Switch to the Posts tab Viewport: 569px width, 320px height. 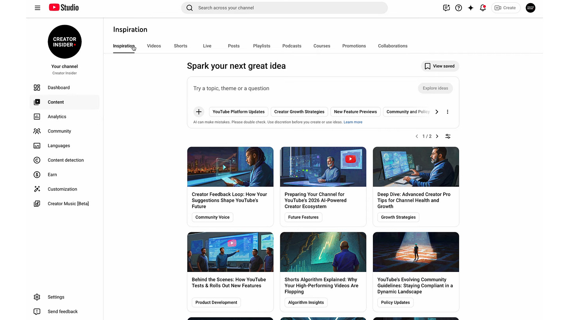234,46
